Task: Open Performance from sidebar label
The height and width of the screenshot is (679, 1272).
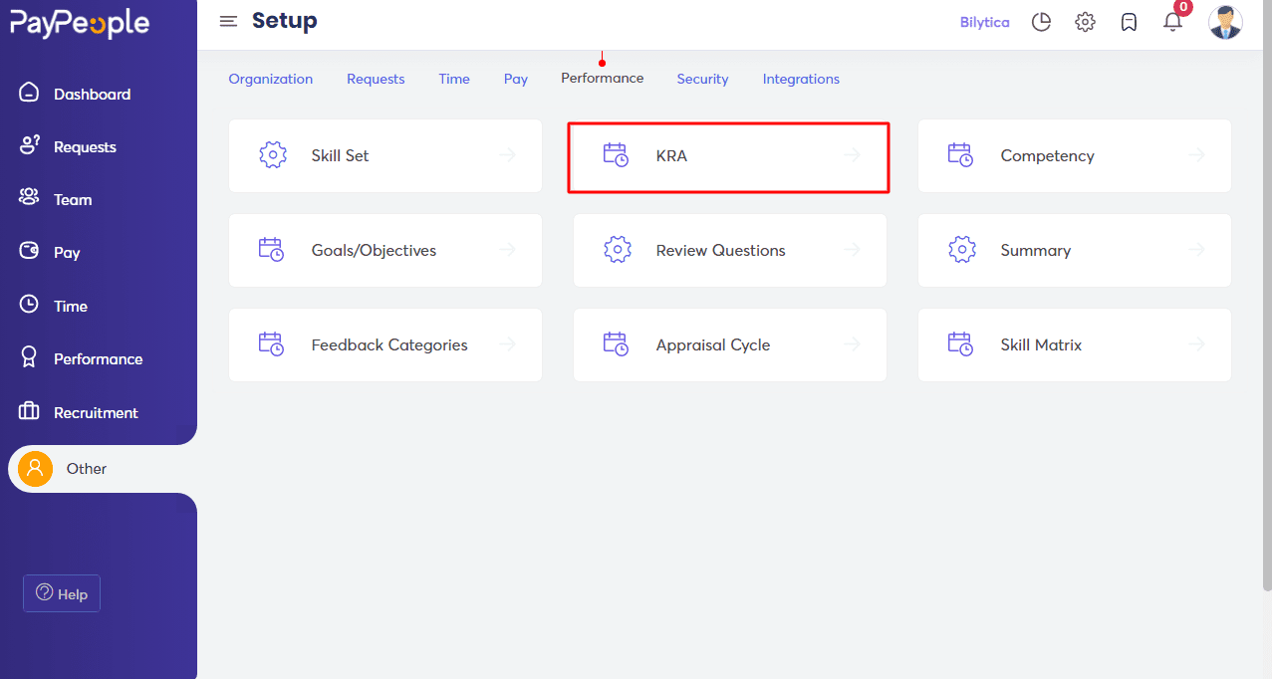Action: [99, 358]
